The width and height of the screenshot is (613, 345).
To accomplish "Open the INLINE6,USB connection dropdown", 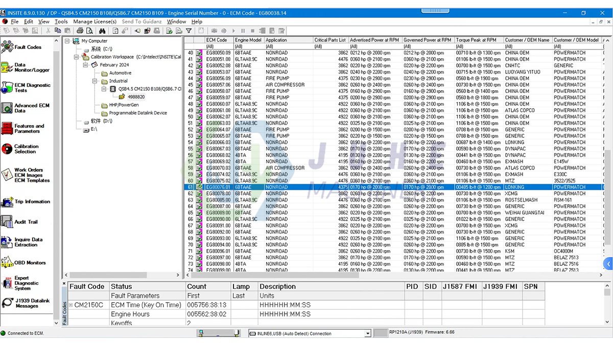I will tap(367, 334).
